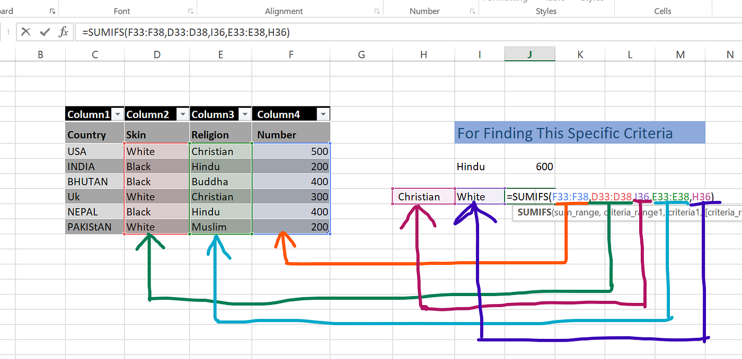Open the Column1 filter dropdown

point(118,114)
